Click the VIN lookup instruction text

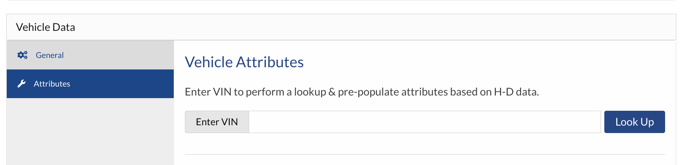(x=362, y=92)
